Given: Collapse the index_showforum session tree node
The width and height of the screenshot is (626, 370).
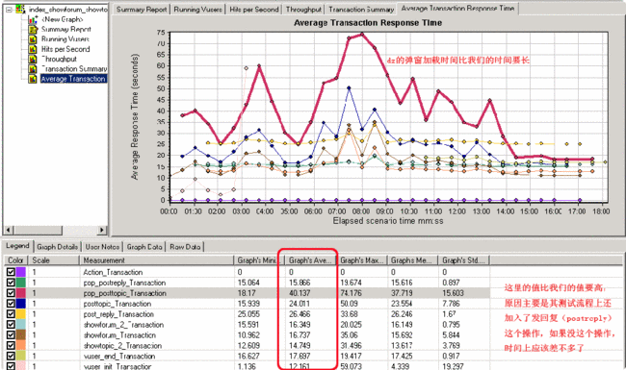Looking at the screenshot, I should tap(9, 10).
